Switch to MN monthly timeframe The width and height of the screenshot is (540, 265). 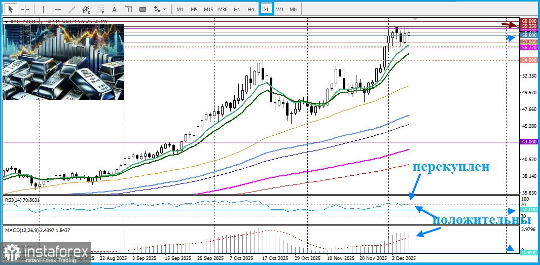[x=294, y=9]
